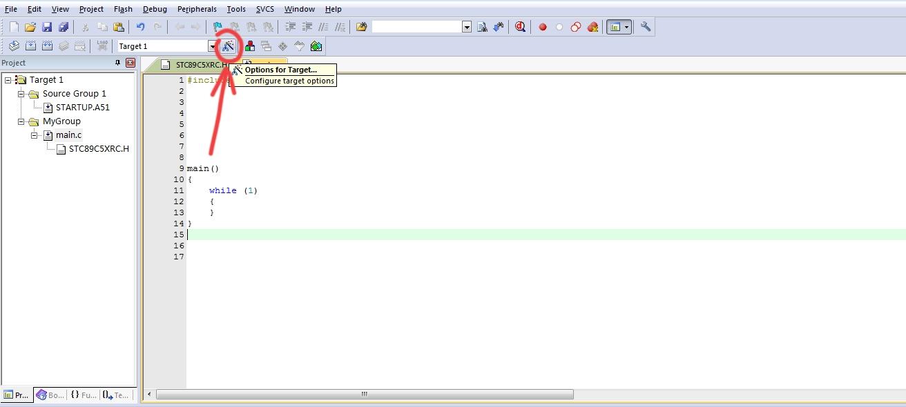Select STARTUP.A51 in the project tree
Viewport: 906px width, 407px height.
83,108
